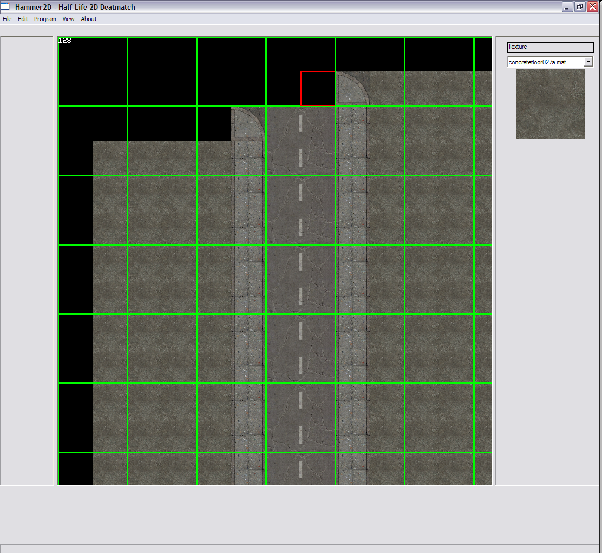
Task: Click the 128 grid size label
Action: click(x=64, y=41)
